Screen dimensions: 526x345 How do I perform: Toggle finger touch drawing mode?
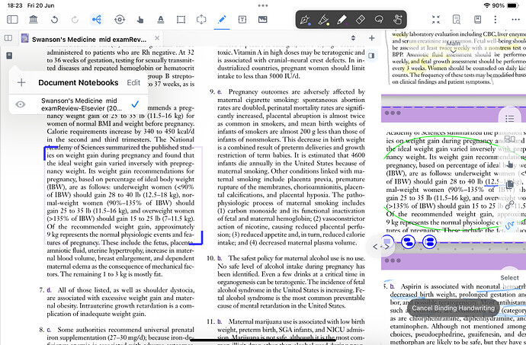[397, 20]
